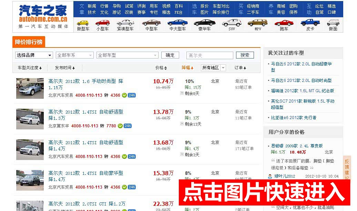Viewport: 357px width, 211px height.
Task: Select the 中大型车 blue sedan icon
Action: (x=177, y=22)
